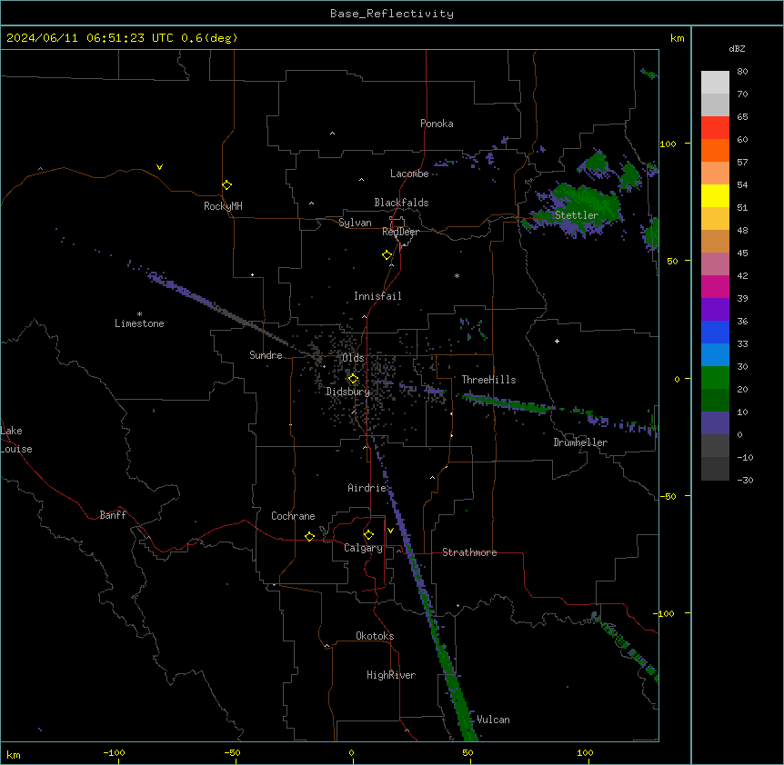Click the -100 km tick on bottom axis
Screen dimensions: 784x765
114,752
